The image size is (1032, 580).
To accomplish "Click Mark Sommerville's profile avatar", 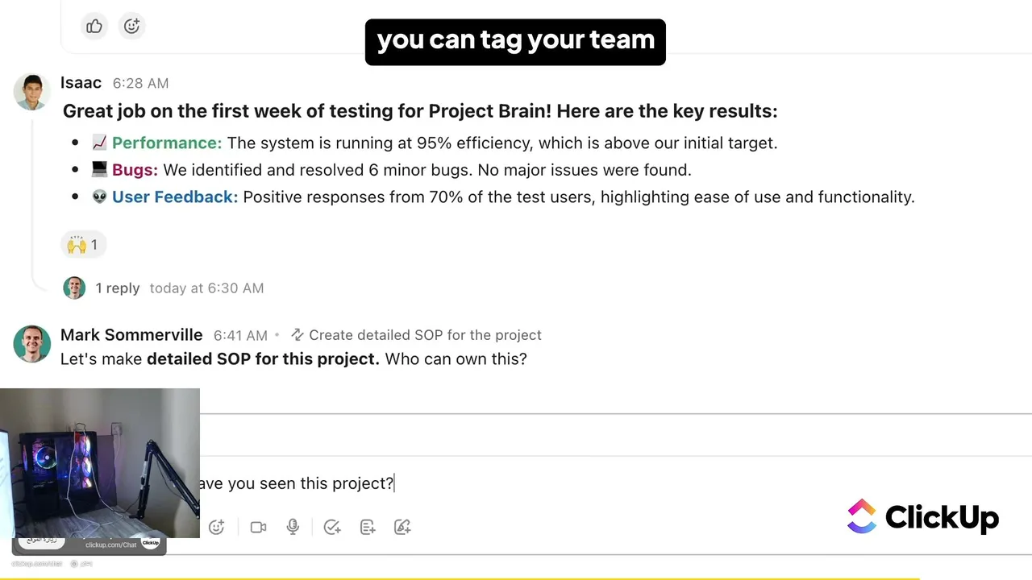I will (x=32, y=344).
